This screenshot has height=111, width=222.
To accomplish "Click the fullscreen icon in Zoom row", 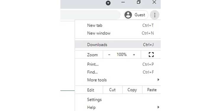I will [x=151, y=54].
